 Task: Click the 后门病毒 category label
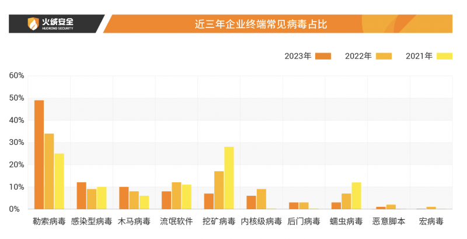[x=304, y=222]
